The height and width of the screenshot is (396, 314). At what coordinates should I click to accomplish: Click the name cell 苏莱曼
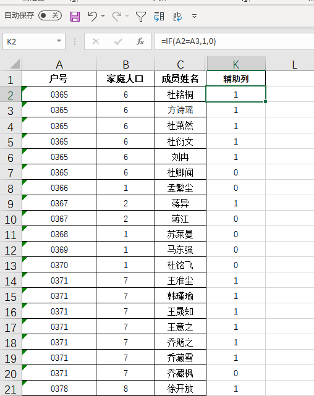click(180, 234)
